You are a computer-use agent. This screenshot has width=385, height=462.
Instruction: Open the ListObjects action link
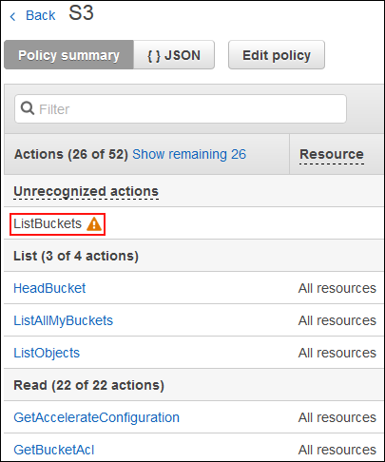tap(47, 353)
